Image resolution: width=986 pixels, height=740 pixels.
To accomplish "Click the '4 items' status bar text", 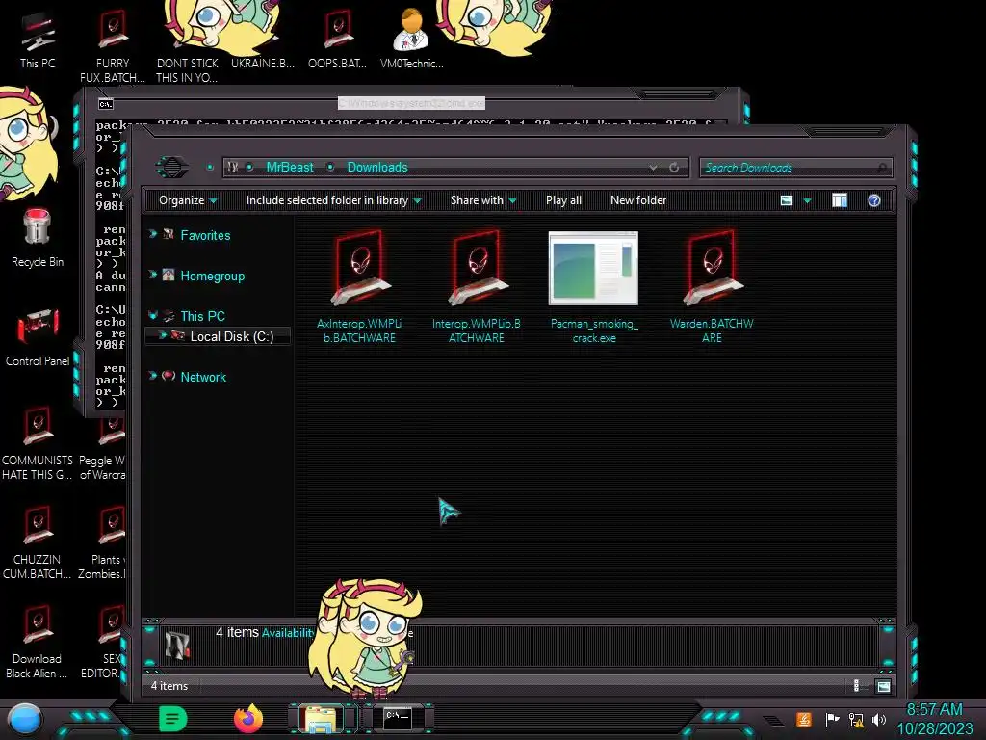I will [169, 686].
